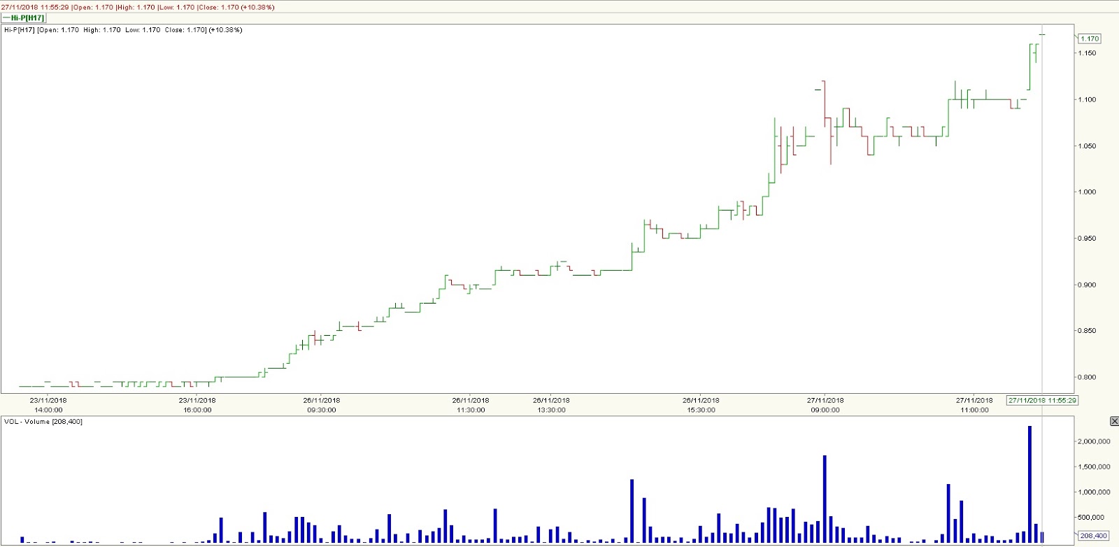Click the 23/11/2018 14:00:00 time axis label
The image size is (1119, 547).
point(48,406)
